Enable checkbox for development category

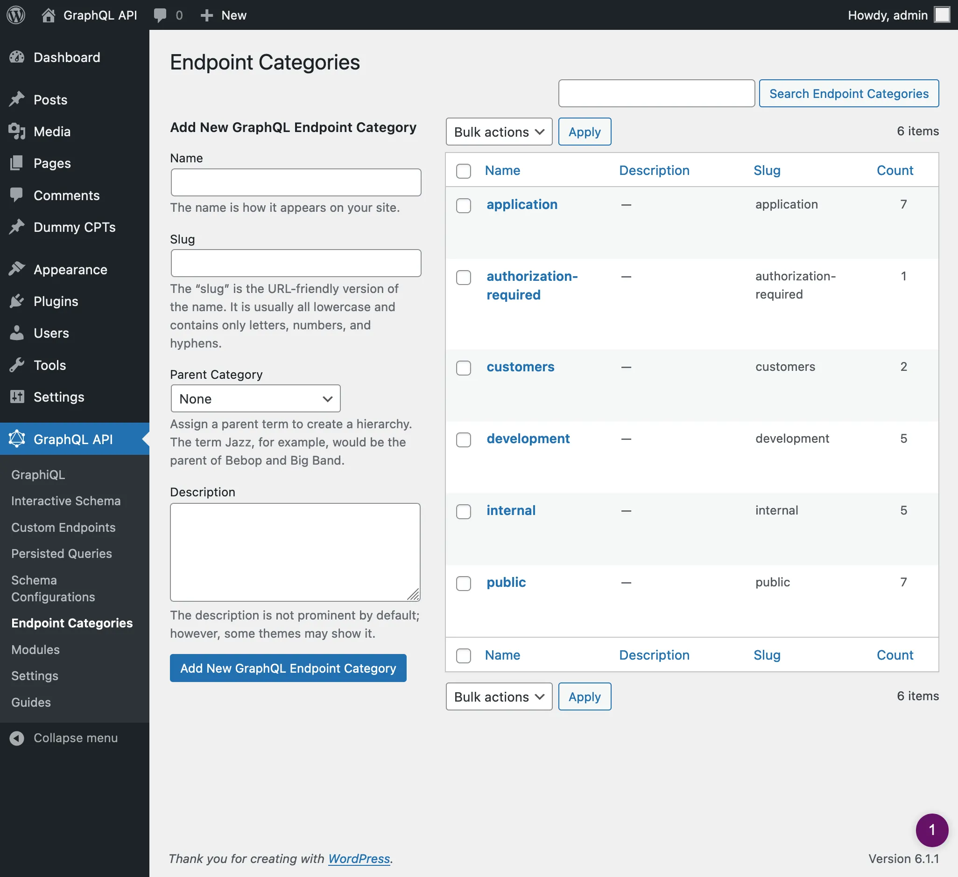(465, 438)
